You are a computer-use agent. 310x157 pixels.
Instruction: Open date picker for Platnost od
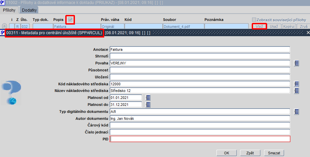[148, 98]
